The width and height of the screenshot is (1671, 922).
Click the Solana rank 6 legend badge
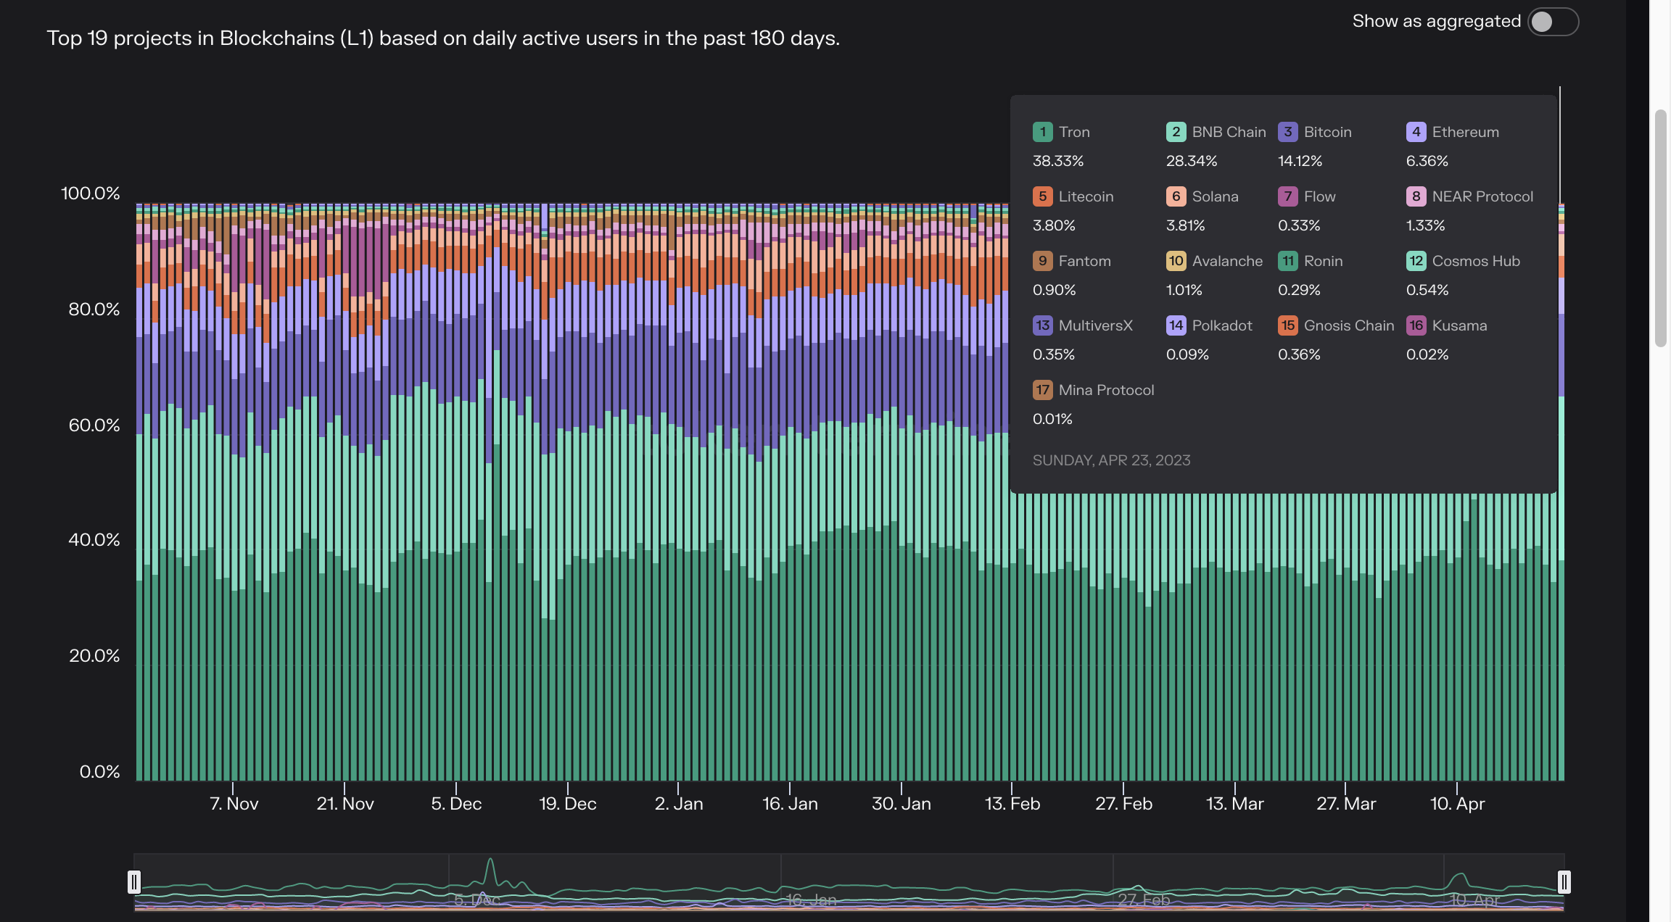1176,196
